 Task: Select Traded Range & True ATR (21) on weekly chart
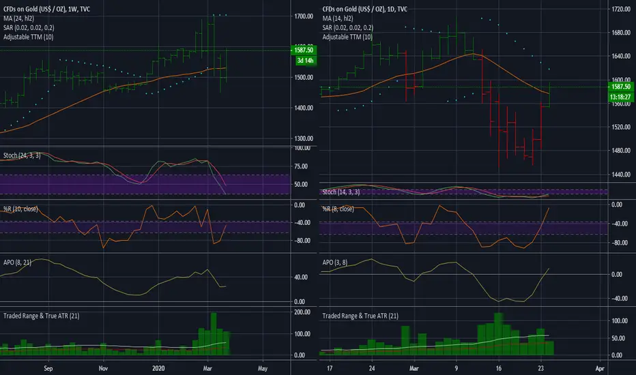42,316
